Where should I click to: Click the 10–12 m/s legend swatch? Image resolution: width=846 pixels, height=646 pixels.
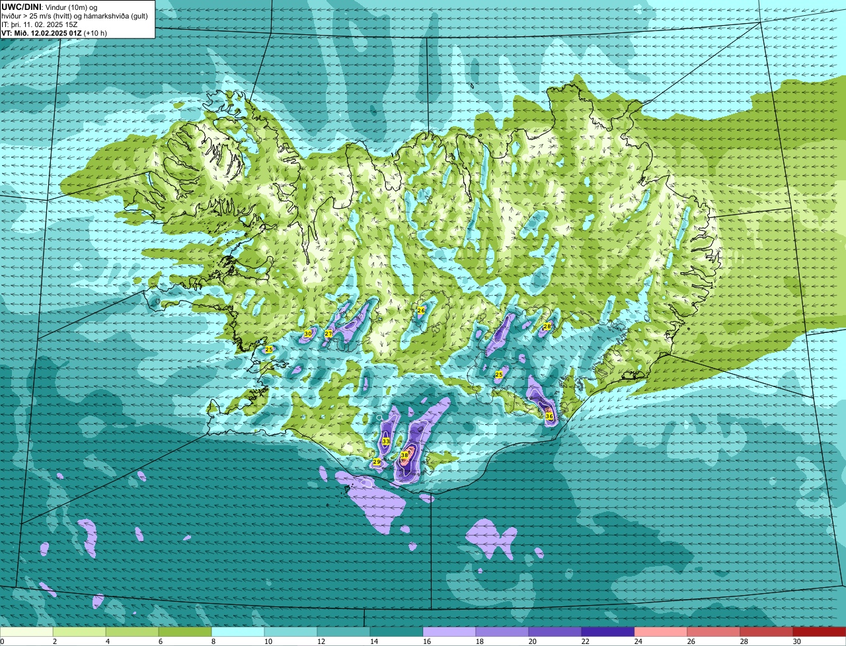pyautogui.click(x=291, y=631)
